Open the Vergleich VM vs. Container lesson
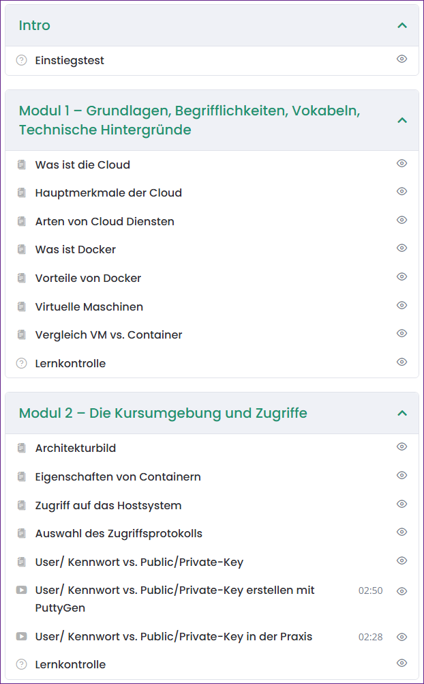Image resolution: width=424 pixels, height=684 pixels. pos(108,334)
